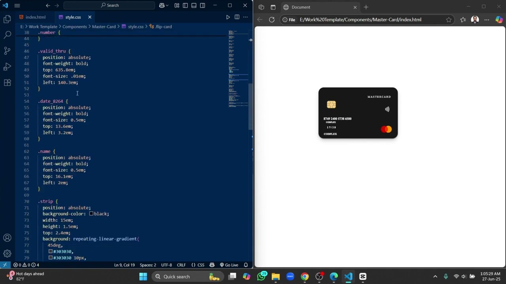Toggle the bottom panel
Image resolution: width=506 pixels, height=284 pixels.
pyautogui.click(x=194, y=6)
